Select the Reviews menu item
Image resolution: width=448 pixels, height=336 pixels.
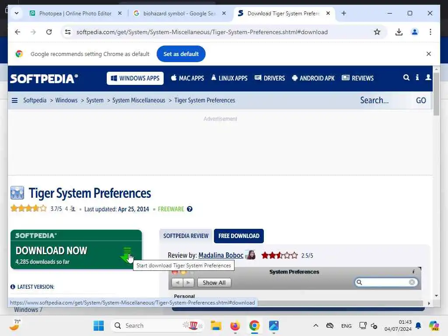tap(358, 78)
